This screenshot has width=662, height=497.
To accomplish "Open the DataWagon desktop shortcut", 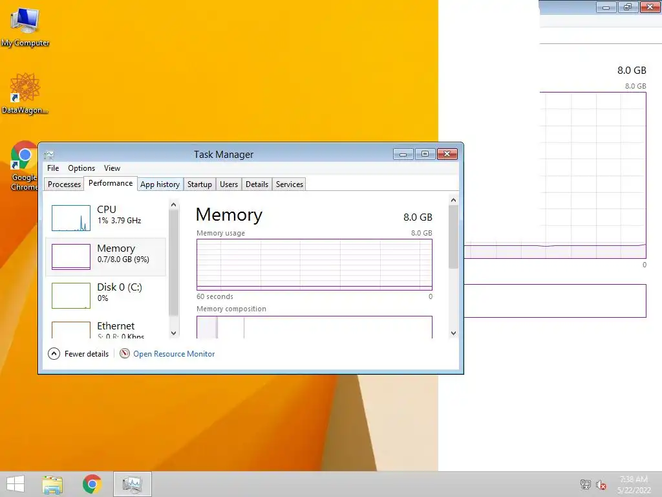I will coord(25,93).
